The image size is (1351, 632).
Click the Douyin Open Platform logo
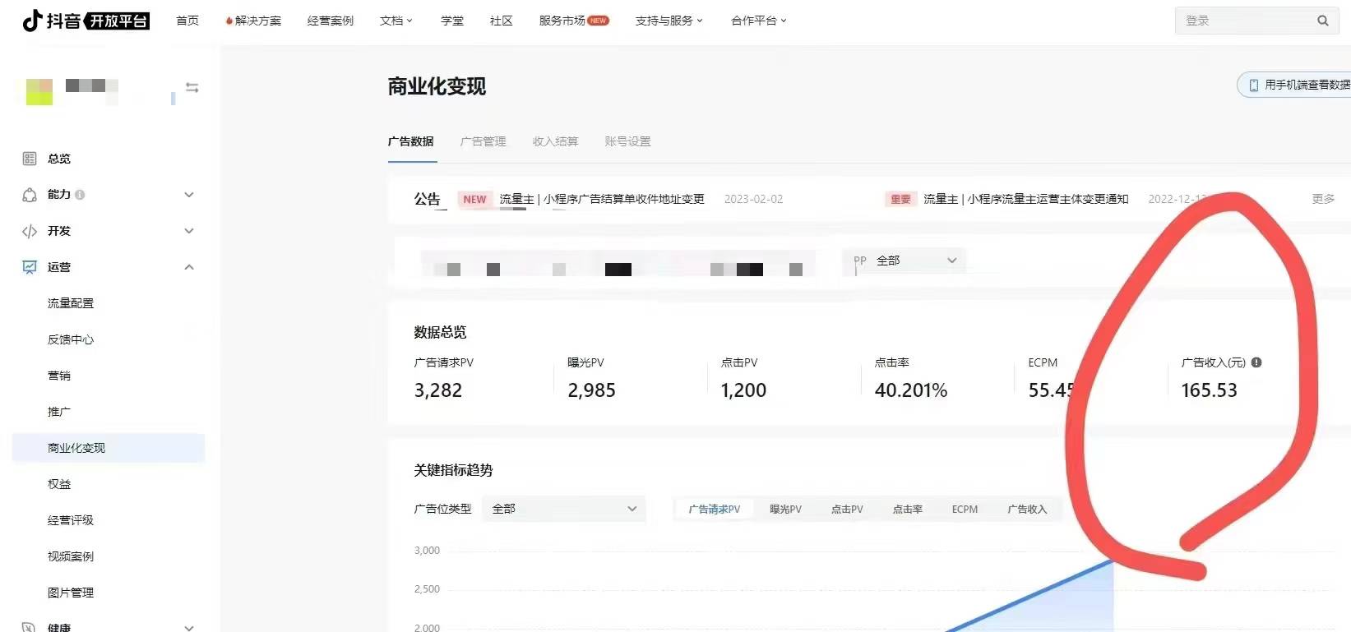click(86, 21)
